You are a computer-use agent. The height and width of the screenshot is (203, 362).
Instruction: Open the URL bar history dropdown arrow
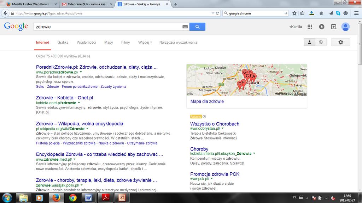(x=212, y=13)
